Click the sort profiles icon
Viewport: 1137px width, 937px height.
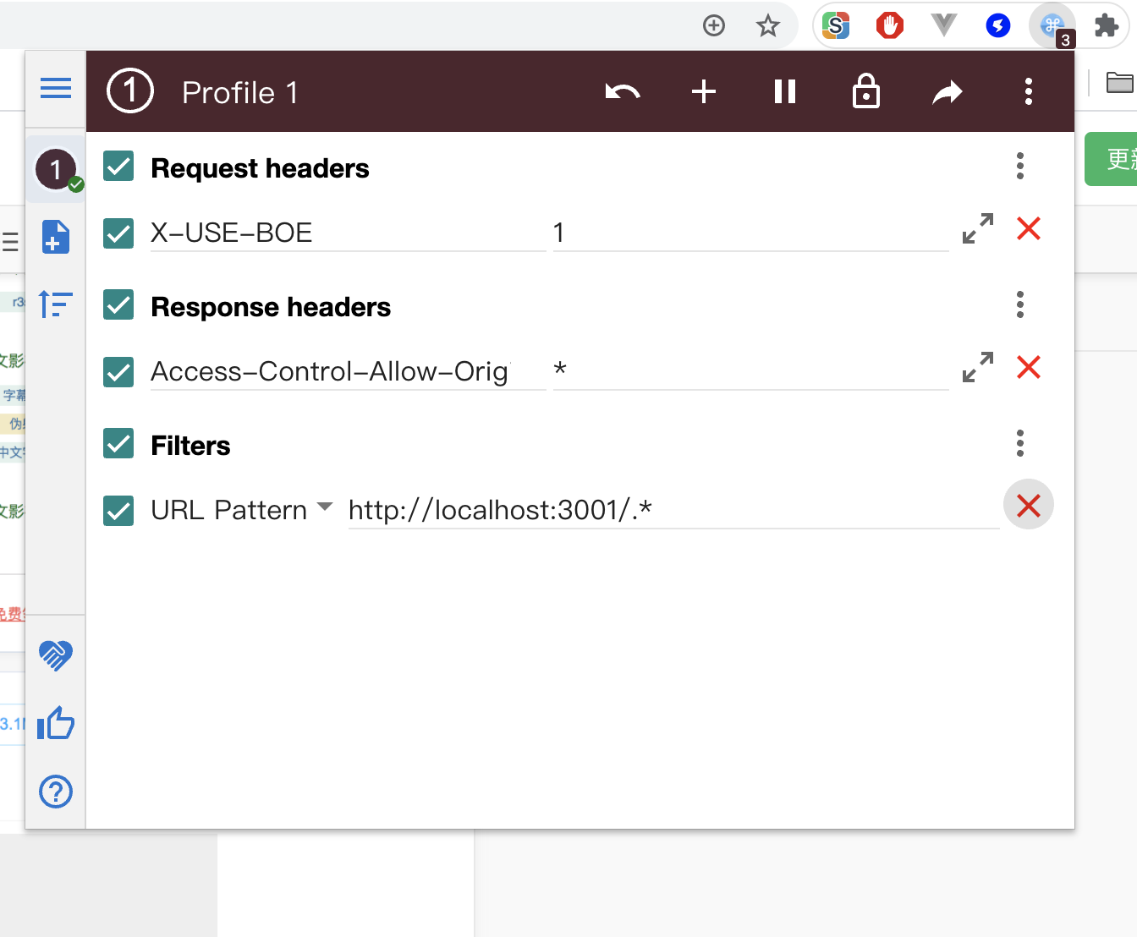[x=56, y=304]
